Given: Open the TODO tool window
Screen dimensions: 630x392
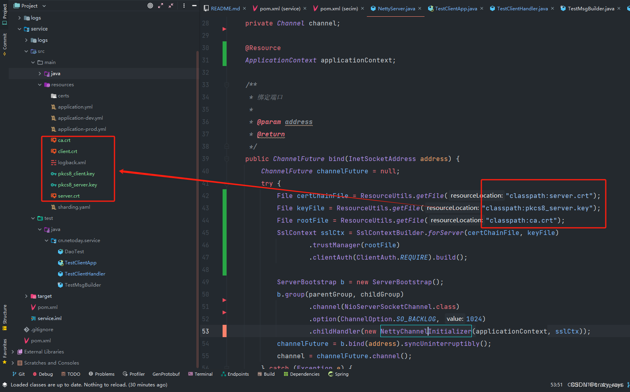Looking at the screenshot, I should coord(70,374).
